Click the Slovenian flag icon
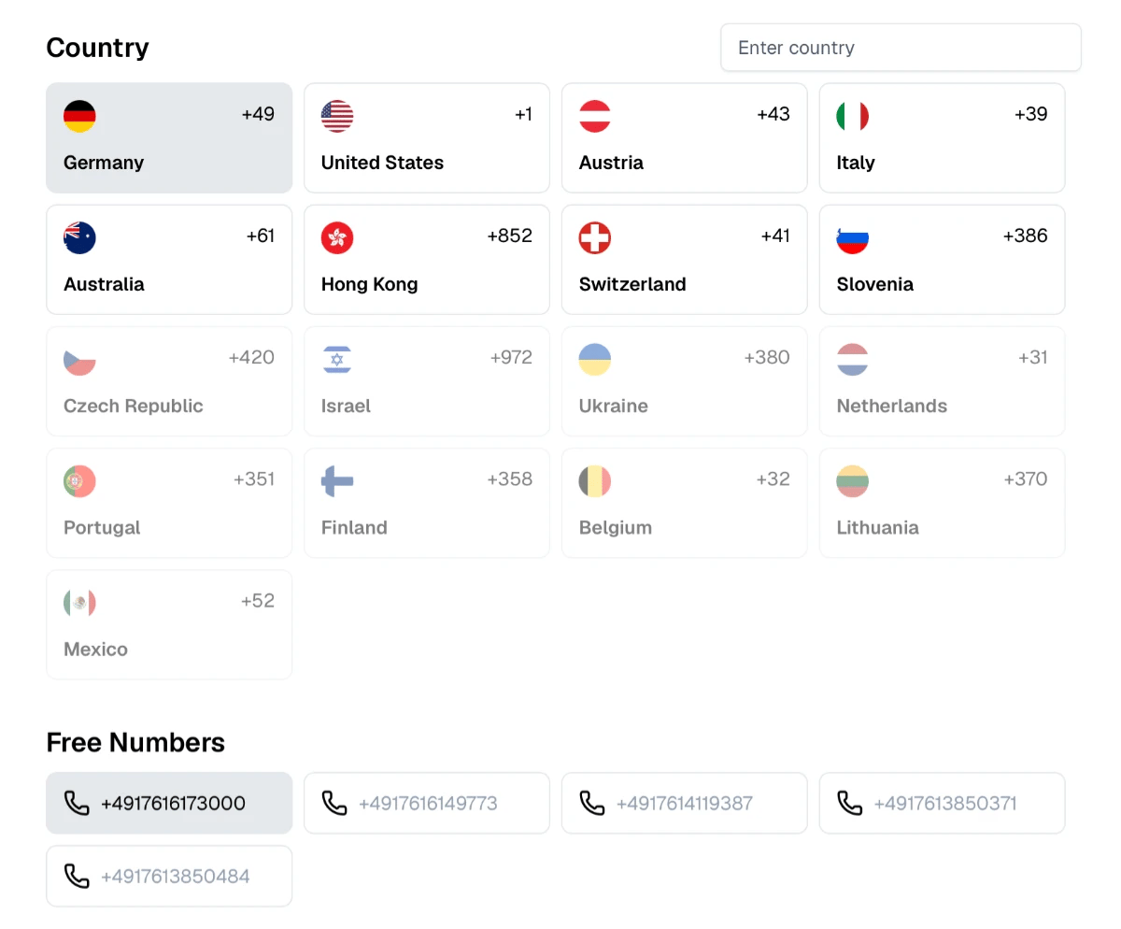The height and width of the screenshot is (929, 1121). pyautogui.click(x=853, y=238)
